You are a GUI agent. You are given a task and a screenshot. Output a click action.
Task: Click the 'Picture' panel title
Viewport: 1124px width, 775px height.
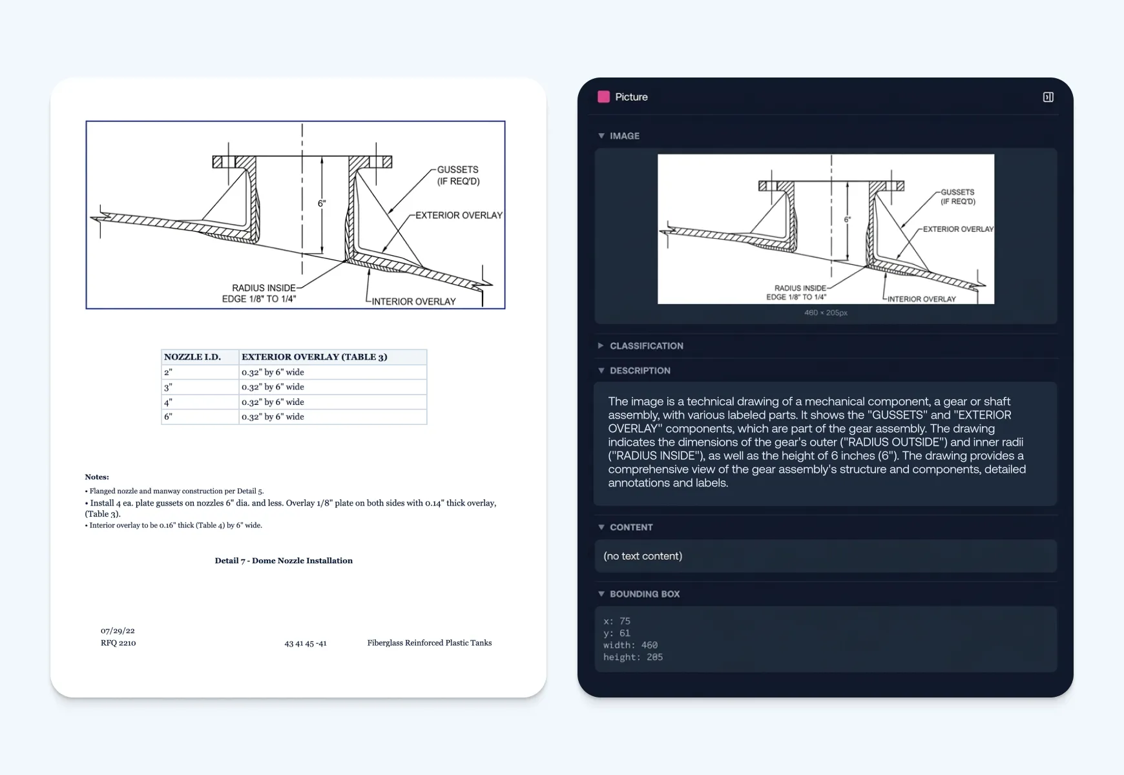631,97
